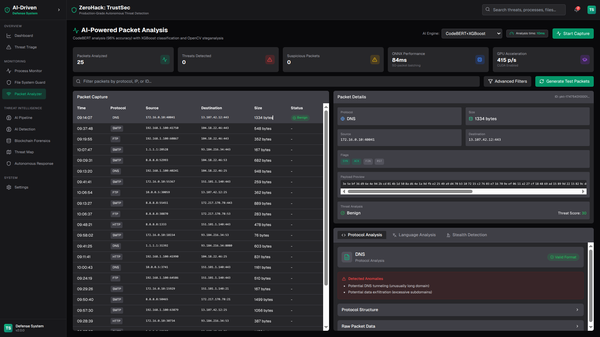Open the AI Engine CodeBERT+XGBoost dropdown
The width and height of the screenshot is (600, 337).
coord(471,33)
